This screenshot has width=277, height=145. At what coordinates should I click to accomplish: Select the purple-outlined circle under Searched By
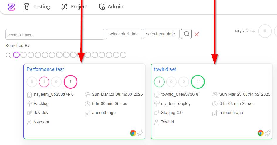16,55
